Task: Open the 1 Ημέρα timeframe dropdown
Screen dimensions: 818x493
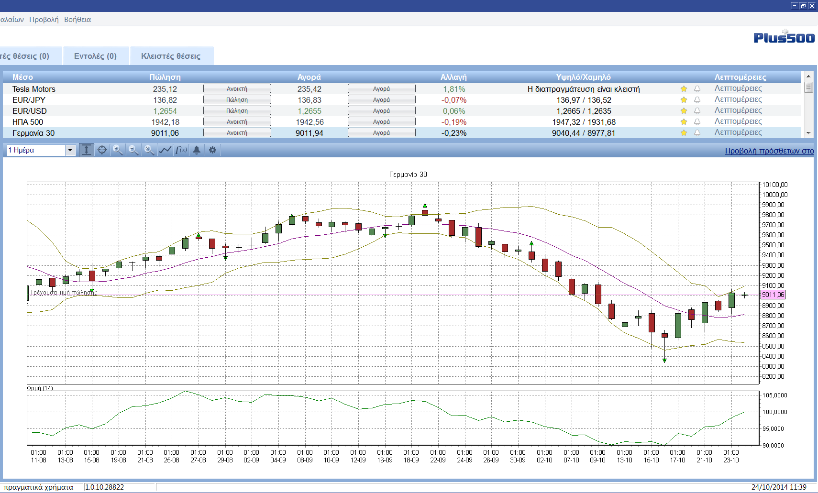Action: point(70,150)
